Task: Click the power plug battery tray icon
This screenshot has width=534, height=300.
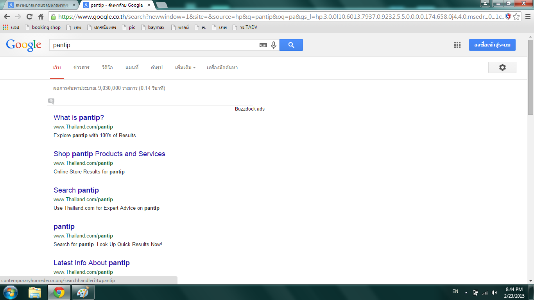Action: [x=476, y=292]
